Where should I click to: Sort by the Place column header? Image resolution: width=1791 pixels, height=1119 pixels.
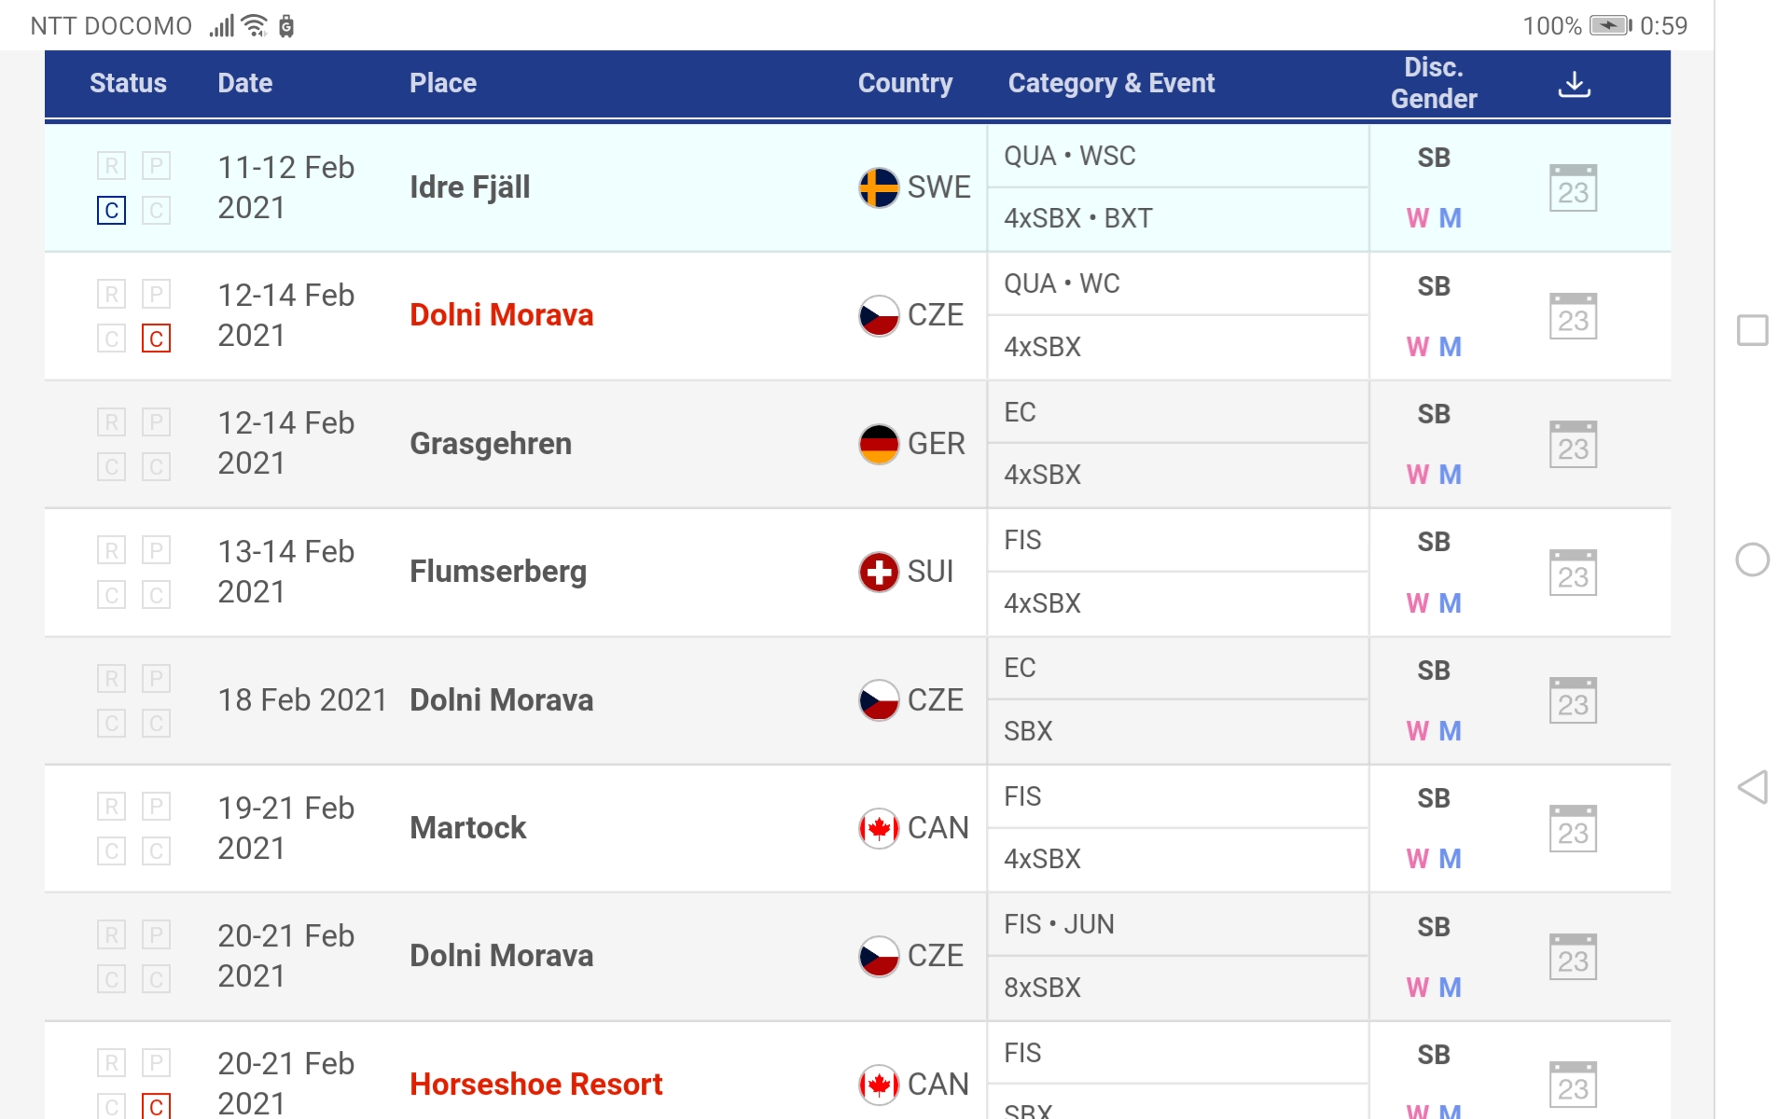pos(442,84)
